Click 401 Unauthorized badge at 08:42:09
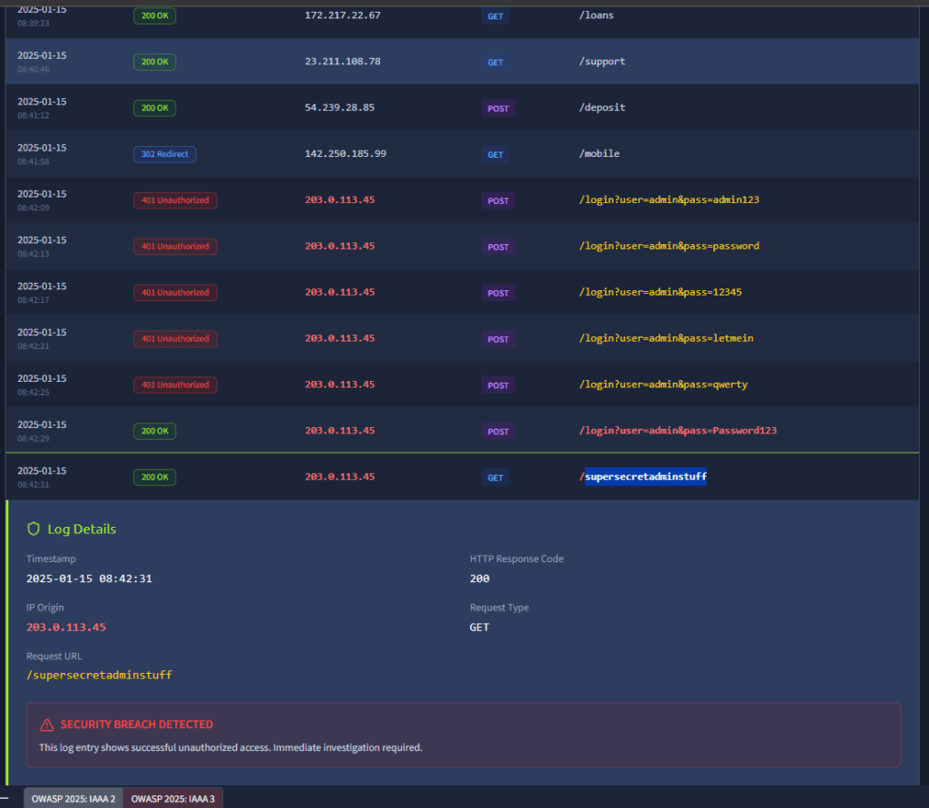This screenshot has height=808, width=929. point(175,200)
